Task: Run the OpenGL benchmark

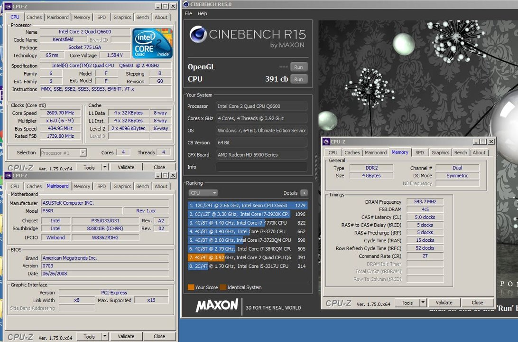Action: click(x=299, y=67)
